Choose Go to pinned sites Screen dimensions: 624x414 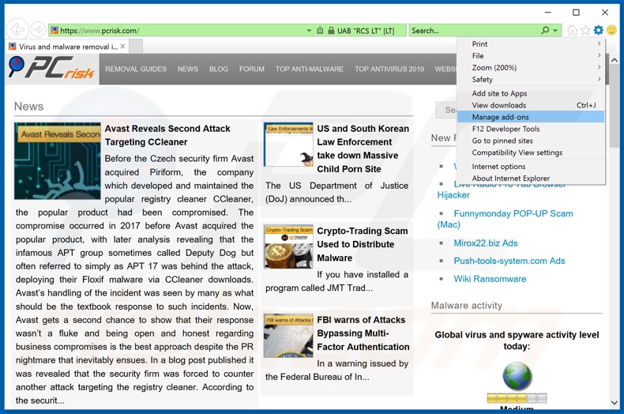coord(531,141)
